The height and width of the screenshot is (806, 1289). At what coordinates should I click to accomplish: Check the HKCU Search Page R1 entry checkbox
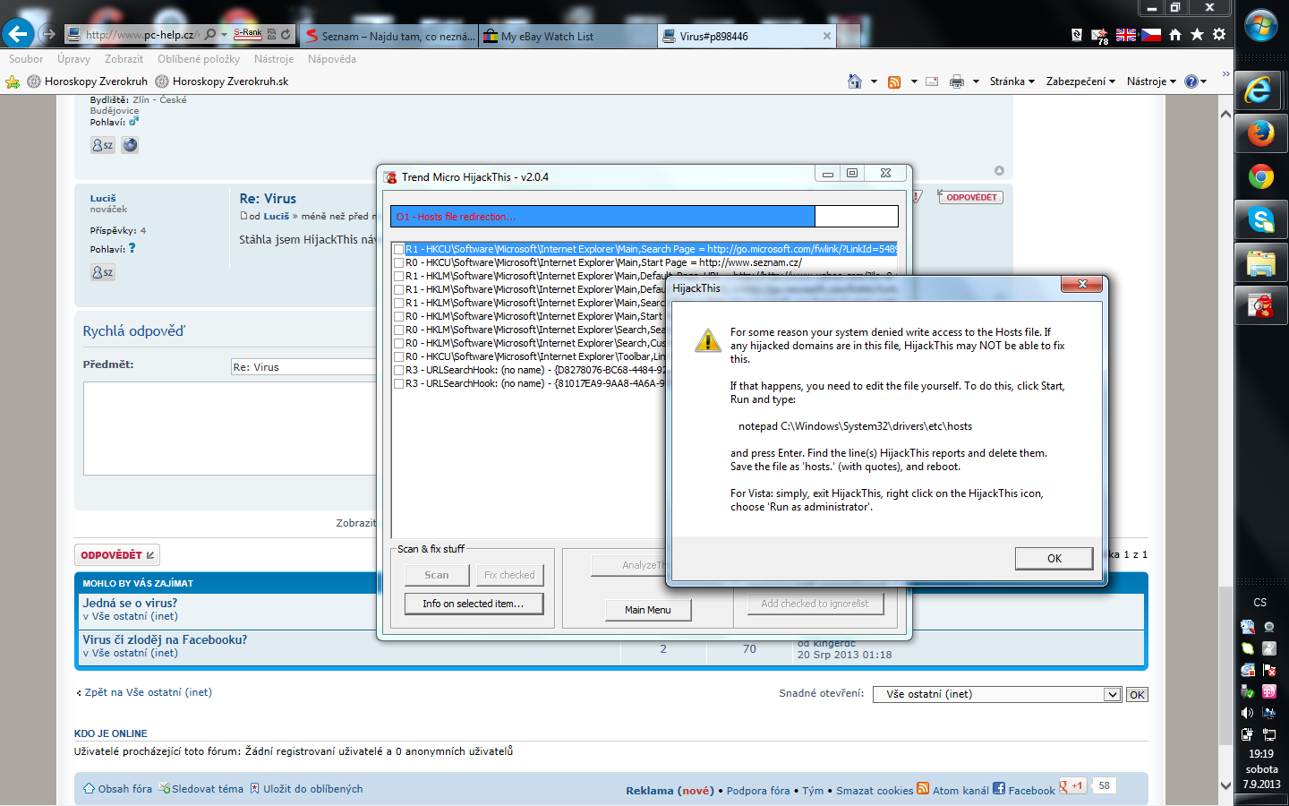(x=398, y=250)
